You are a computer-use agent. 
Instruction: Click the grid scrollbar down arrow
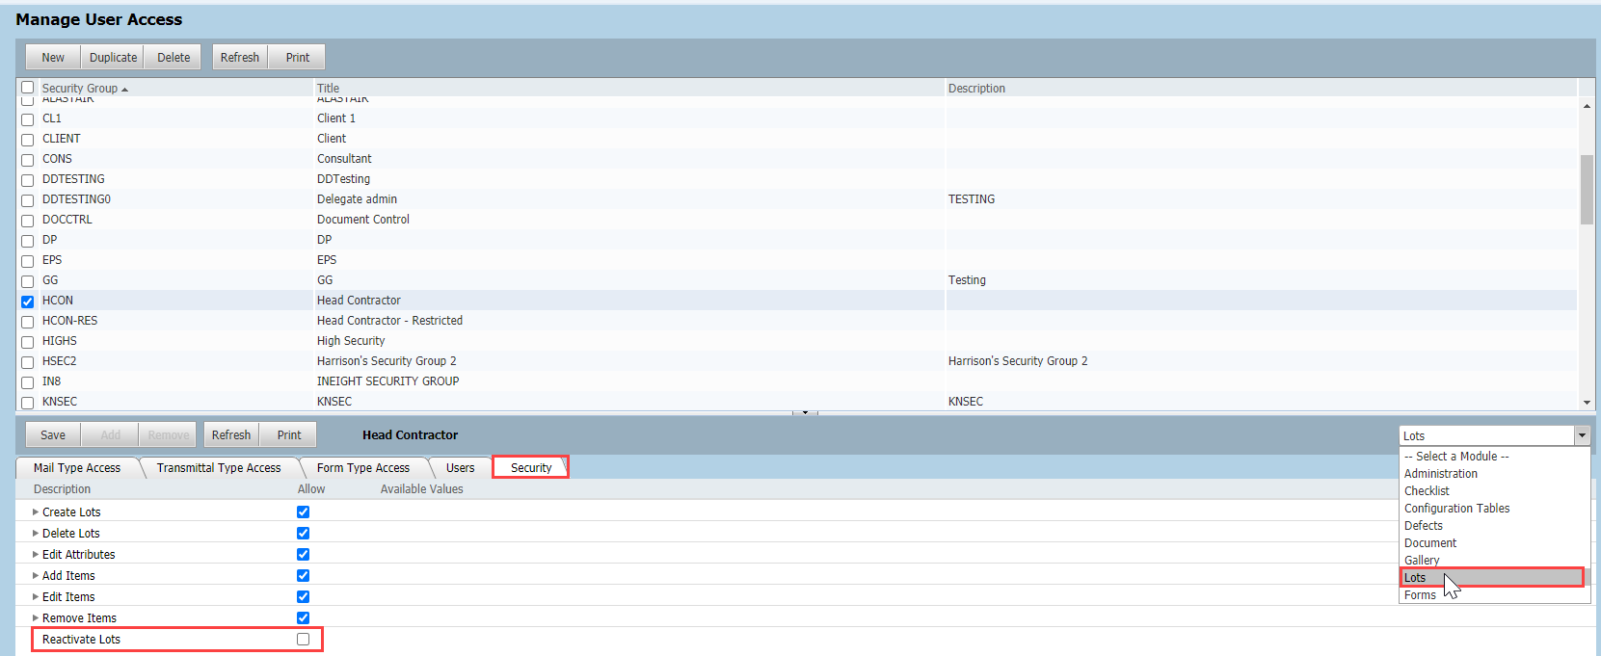pos(1587,403)
